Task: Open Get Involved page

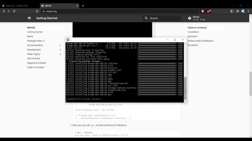Action: coord(33,58)
